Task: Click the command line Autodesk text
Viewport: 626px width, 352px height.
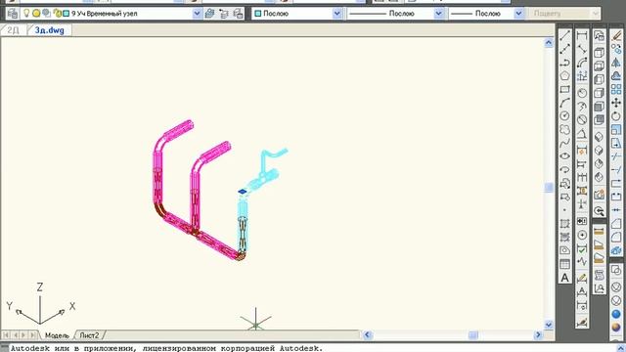Action: (x=165, y=348)
